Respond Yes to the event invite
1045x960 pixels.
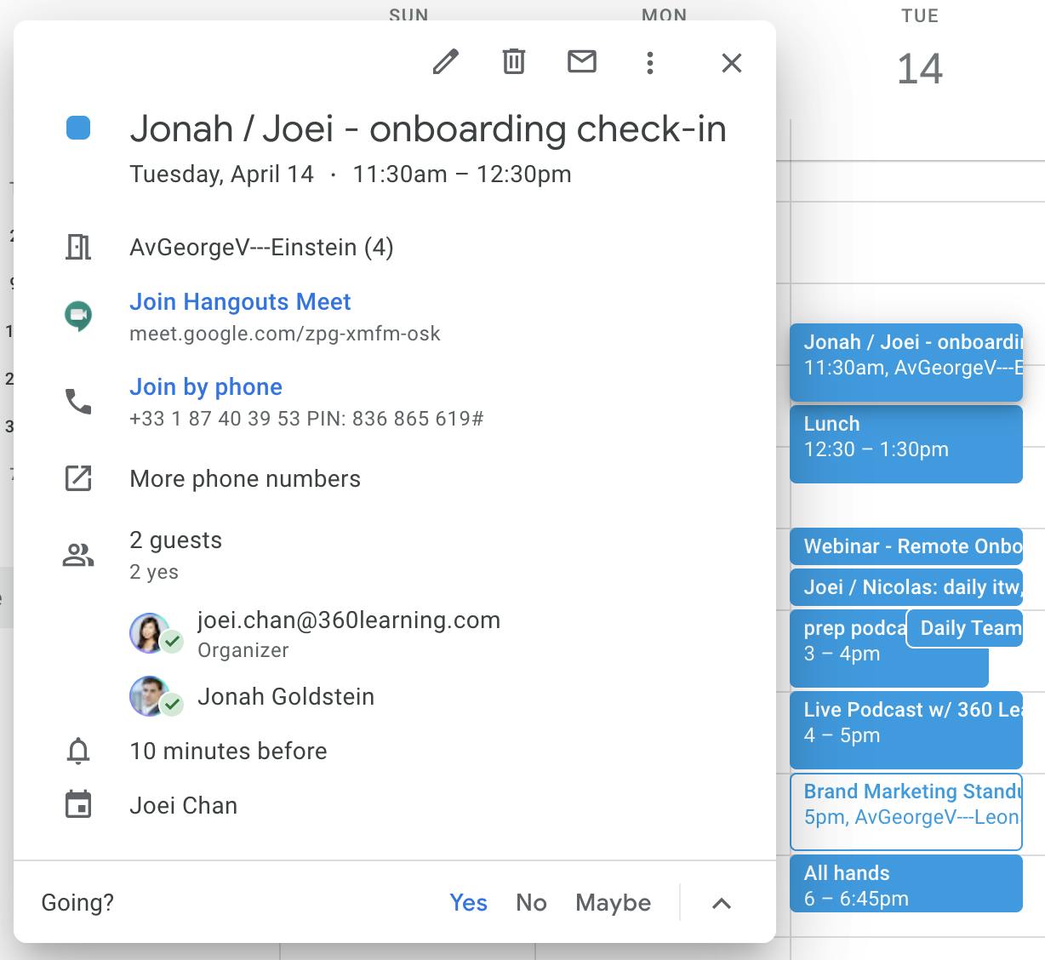pyautogui.click(x=469, y=902)
